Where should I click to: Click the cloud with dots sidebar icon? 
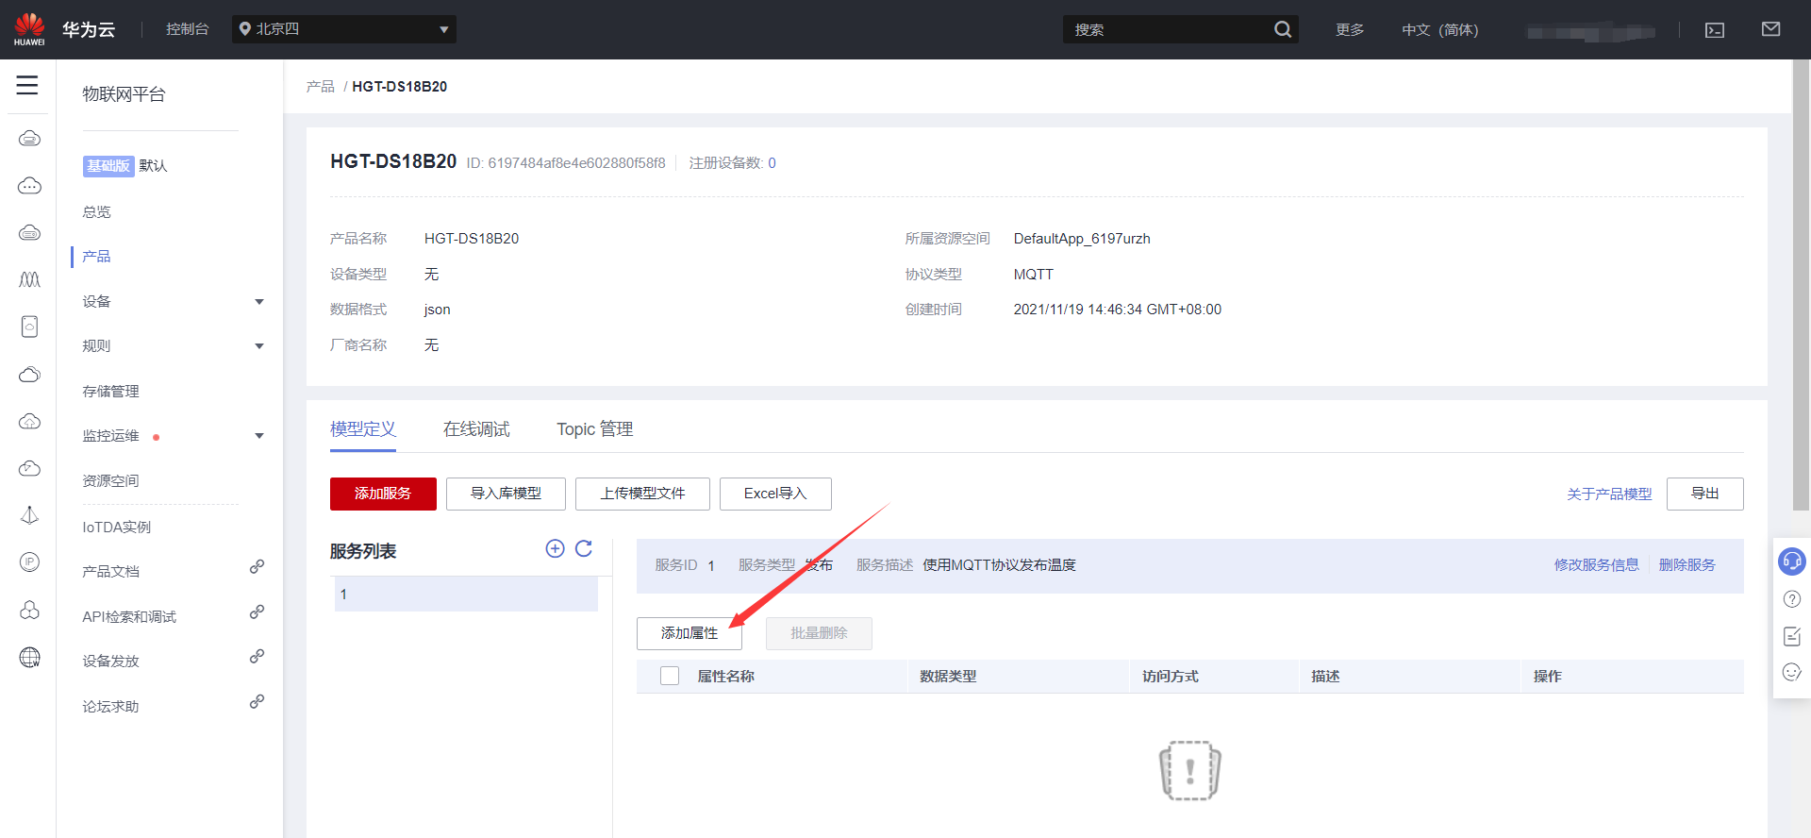pos(29,186)
